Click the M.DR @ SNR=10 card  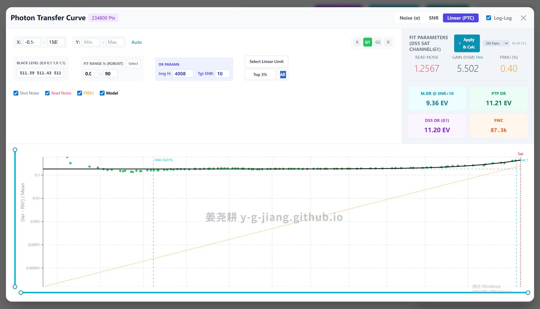point(437,99)
